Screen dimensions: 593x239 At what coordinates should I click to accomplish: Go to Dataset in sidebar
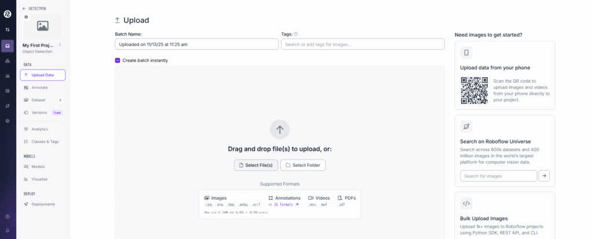tap(38, 100)
